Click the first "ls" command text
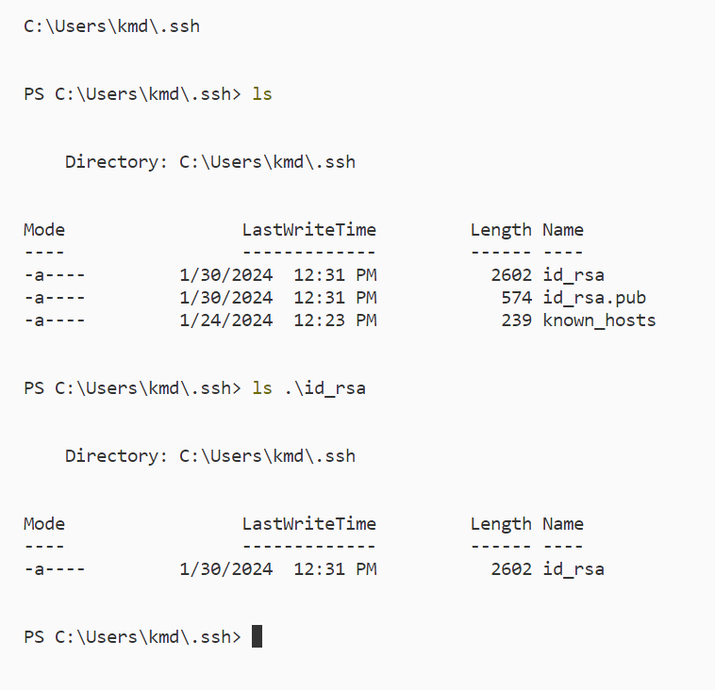The image size is (715, 690). [262, 94]
